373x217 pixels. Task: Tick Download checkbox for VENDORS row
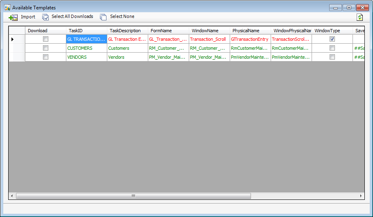pos(46,57)
